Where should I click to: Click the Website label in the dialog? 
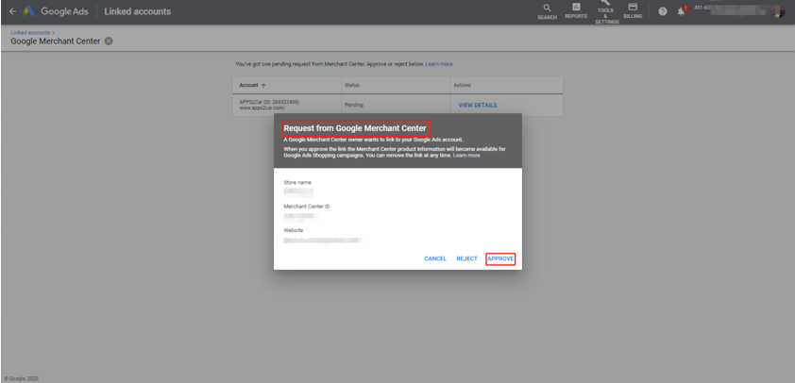(293, 230)
